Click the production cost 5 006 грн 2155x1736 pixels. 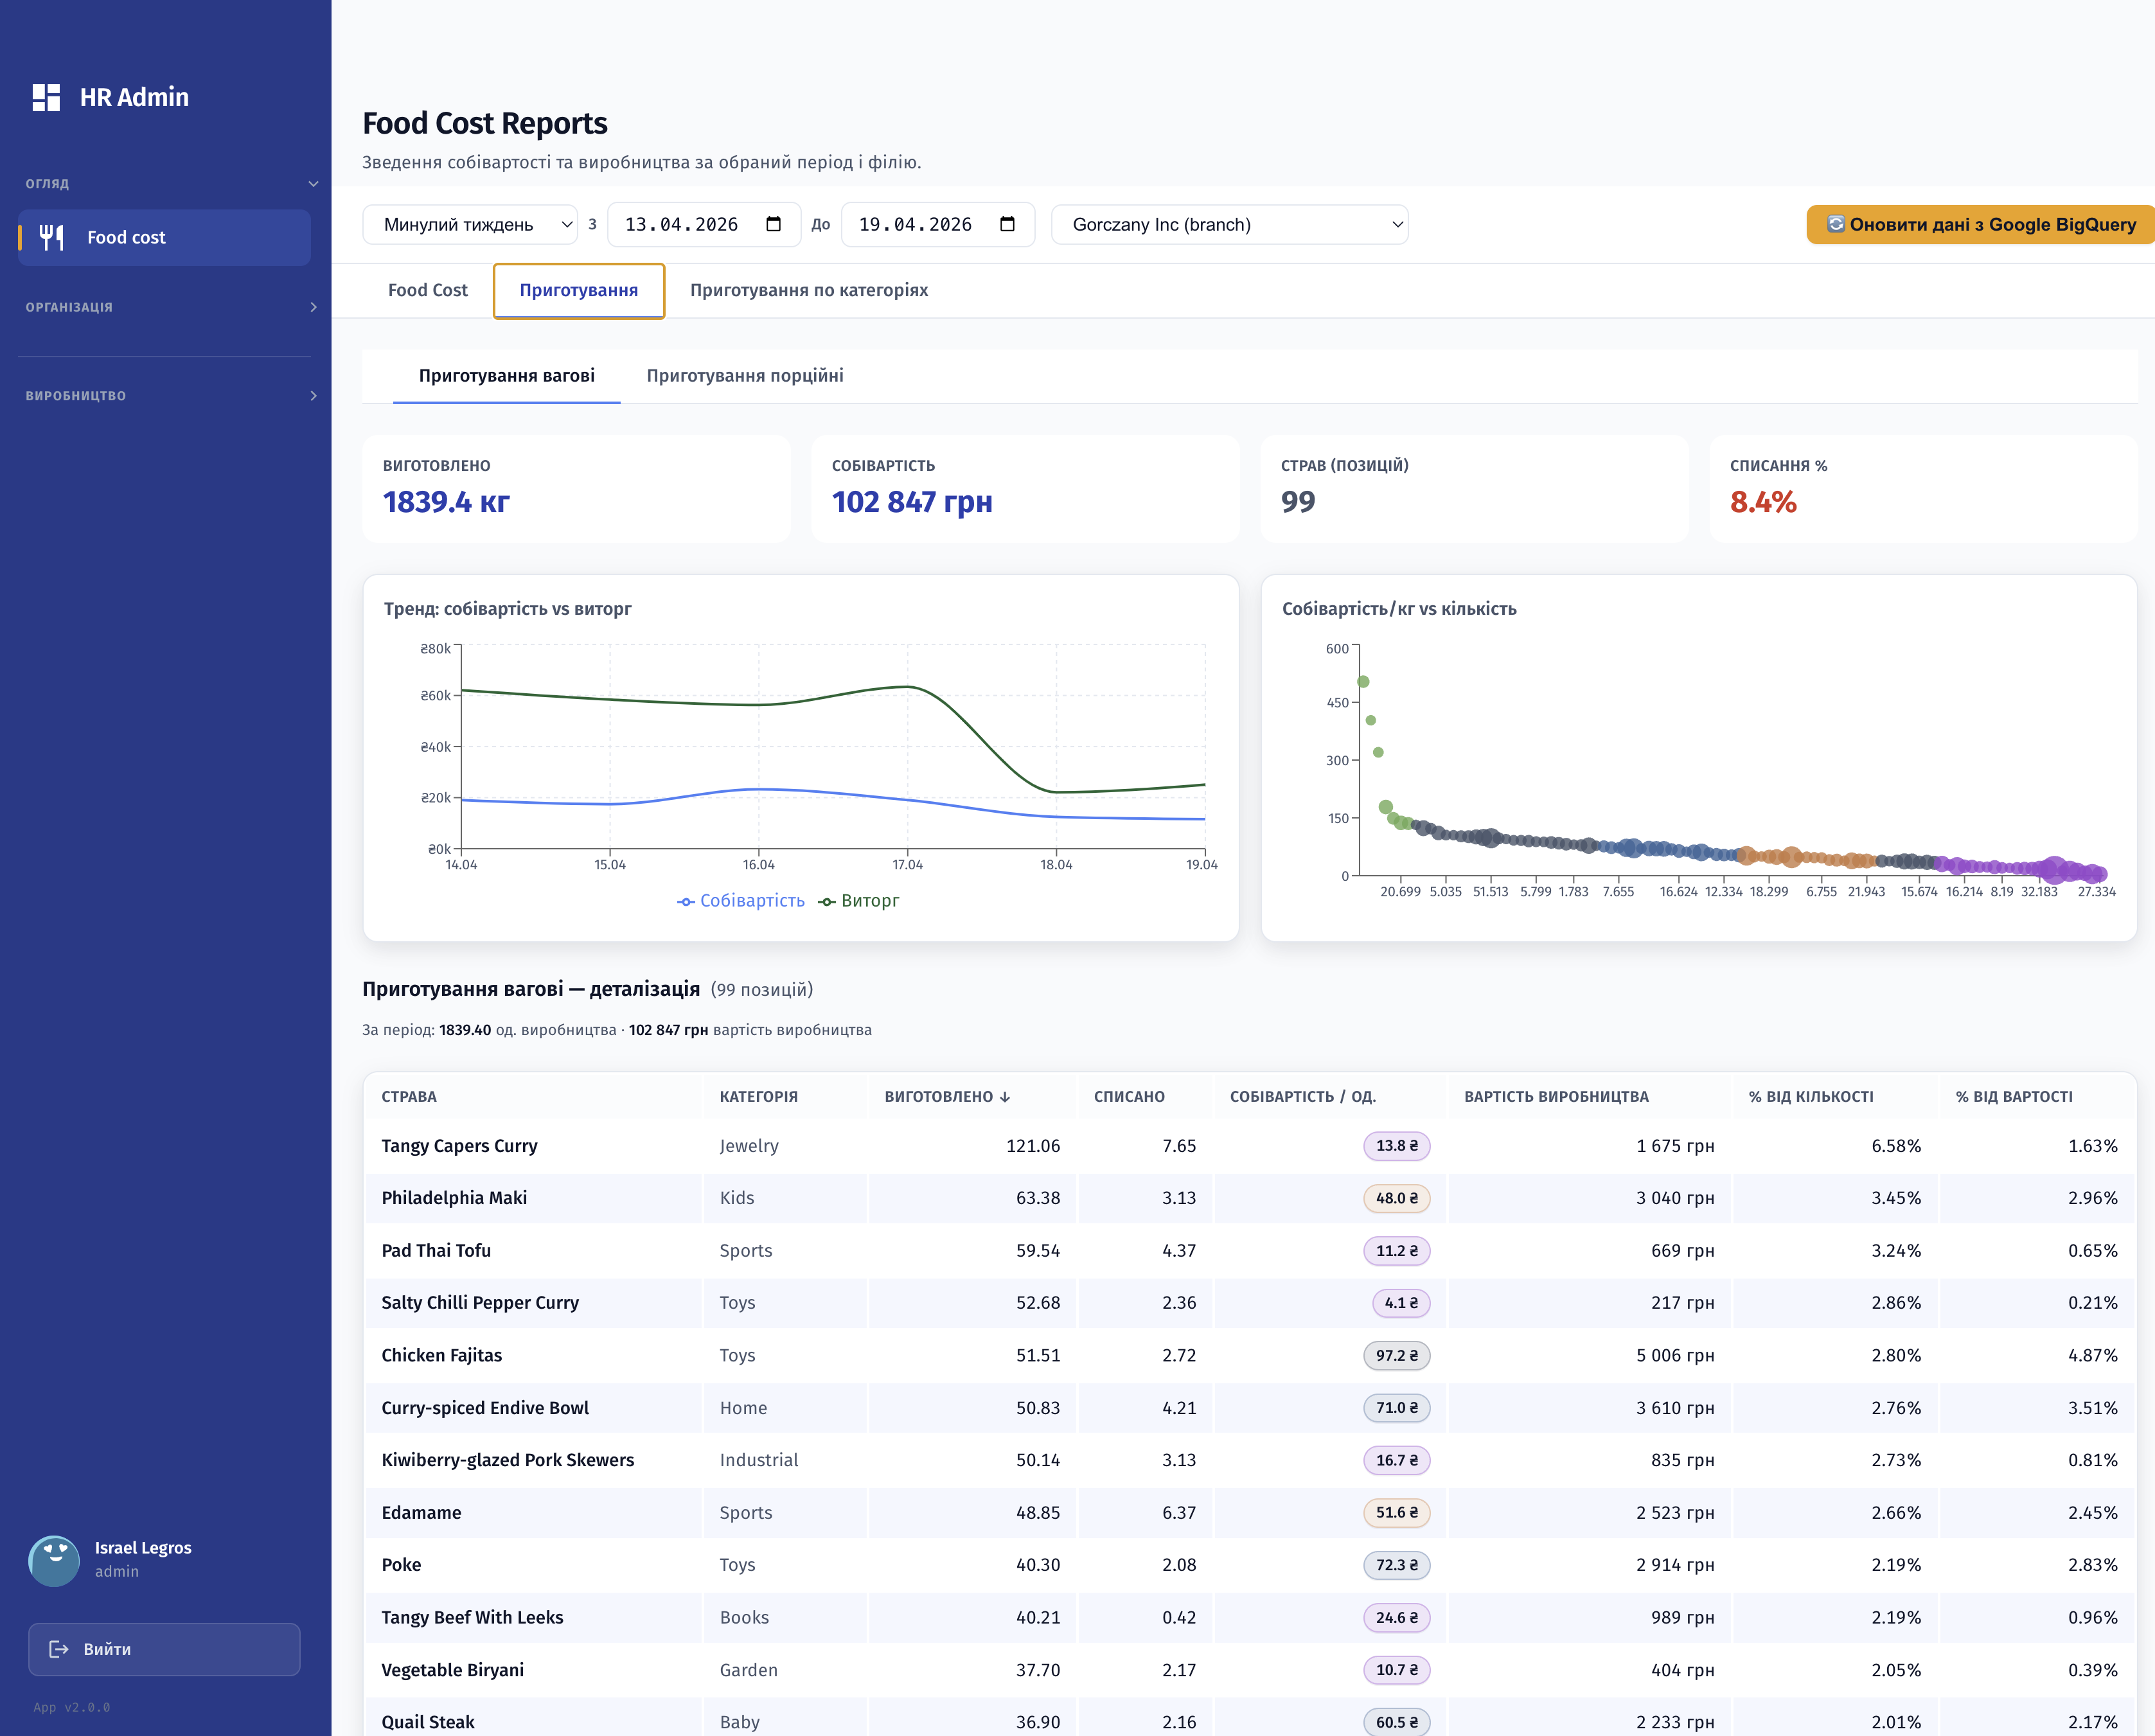(1675, 1355)
